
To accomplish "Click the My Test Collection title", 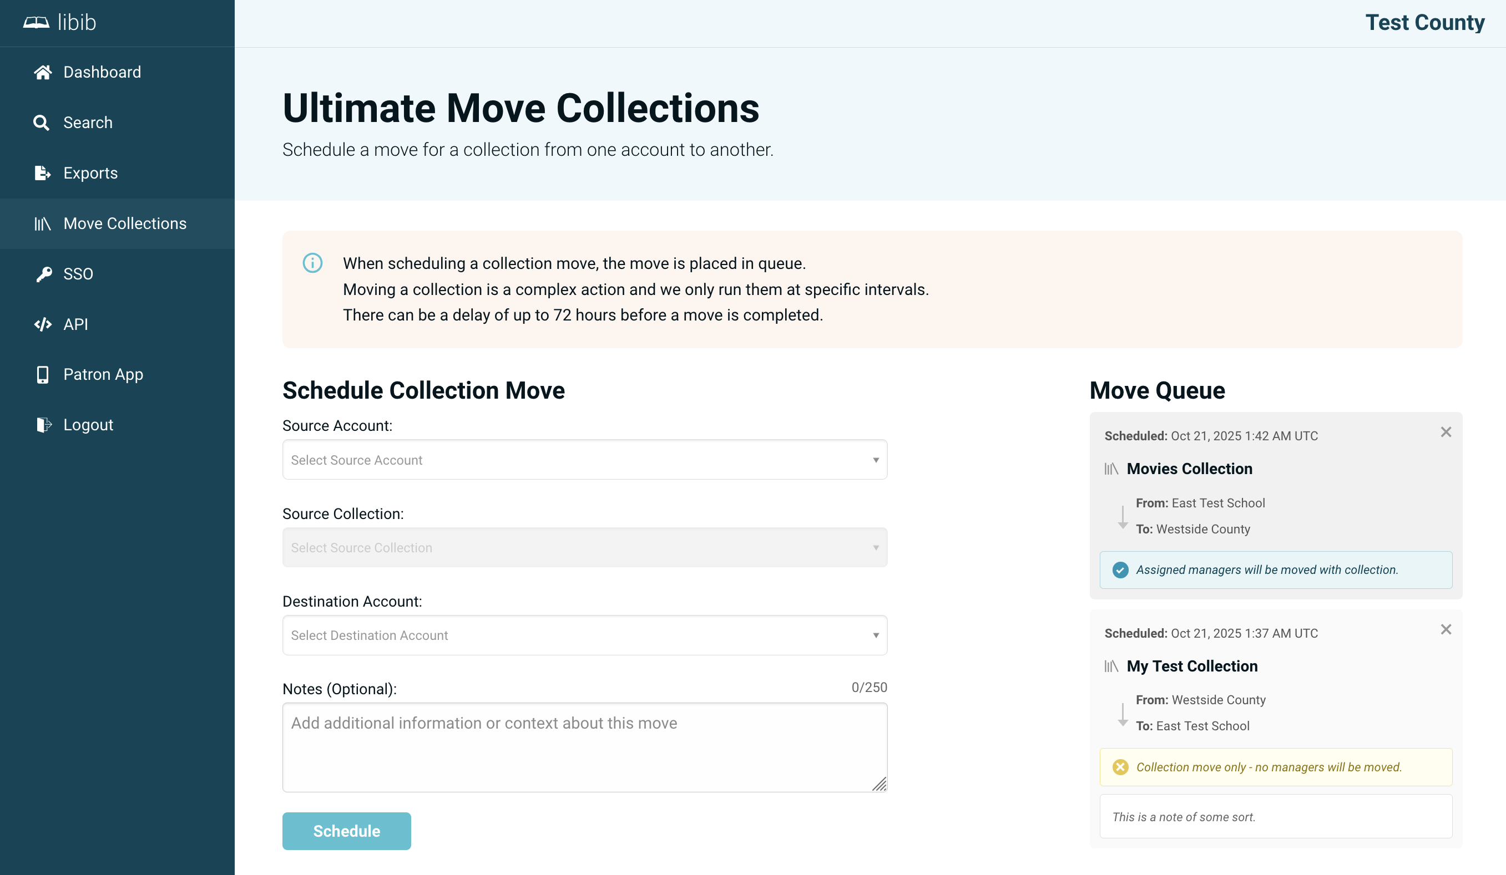I will coord(1192,666).
